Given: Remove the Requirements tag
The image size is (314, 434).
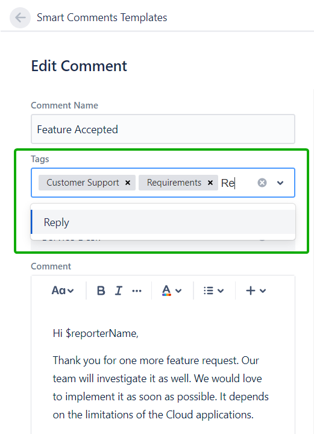Looking at the screenshot, I should pos(210,183).
